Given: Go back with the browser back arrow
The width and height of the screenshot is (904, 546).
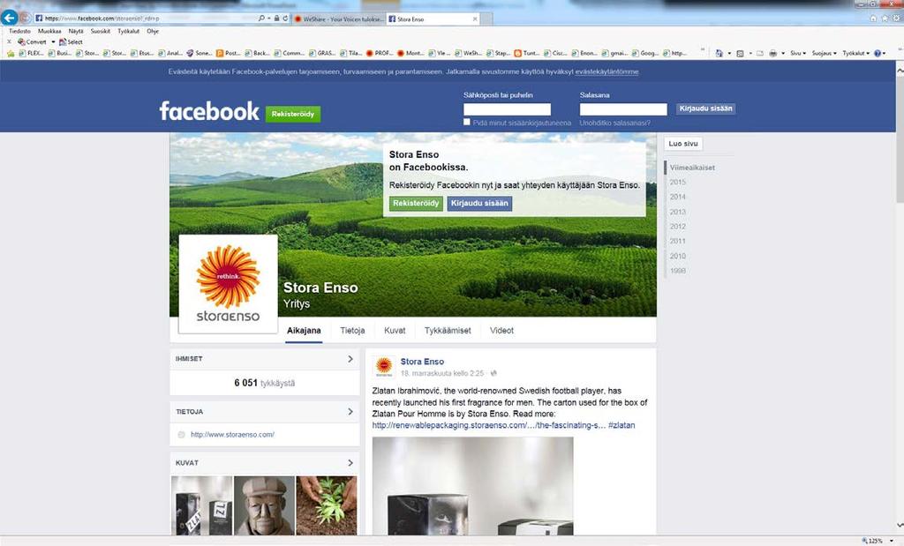Looking at the screenshot, I should (x=9, y=18).
